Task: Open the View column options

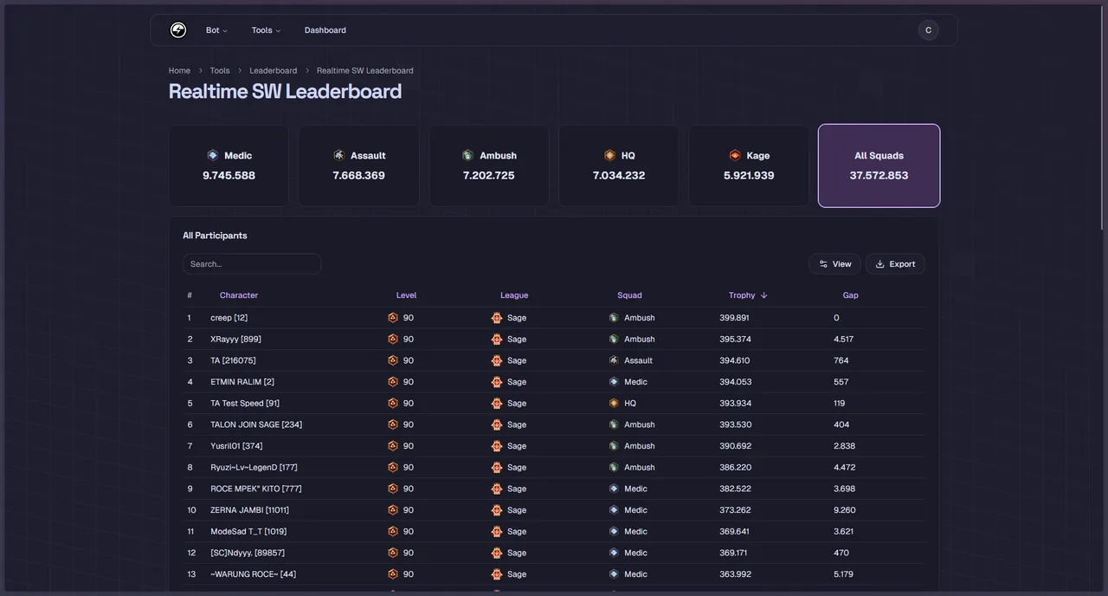Action: click(x=835, y=264)
